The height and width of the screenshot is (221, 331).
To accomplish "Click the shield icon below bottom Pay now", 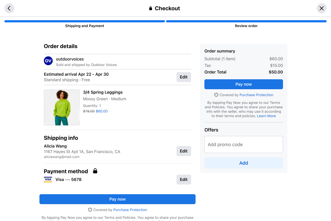I will [x=90, y=210].
